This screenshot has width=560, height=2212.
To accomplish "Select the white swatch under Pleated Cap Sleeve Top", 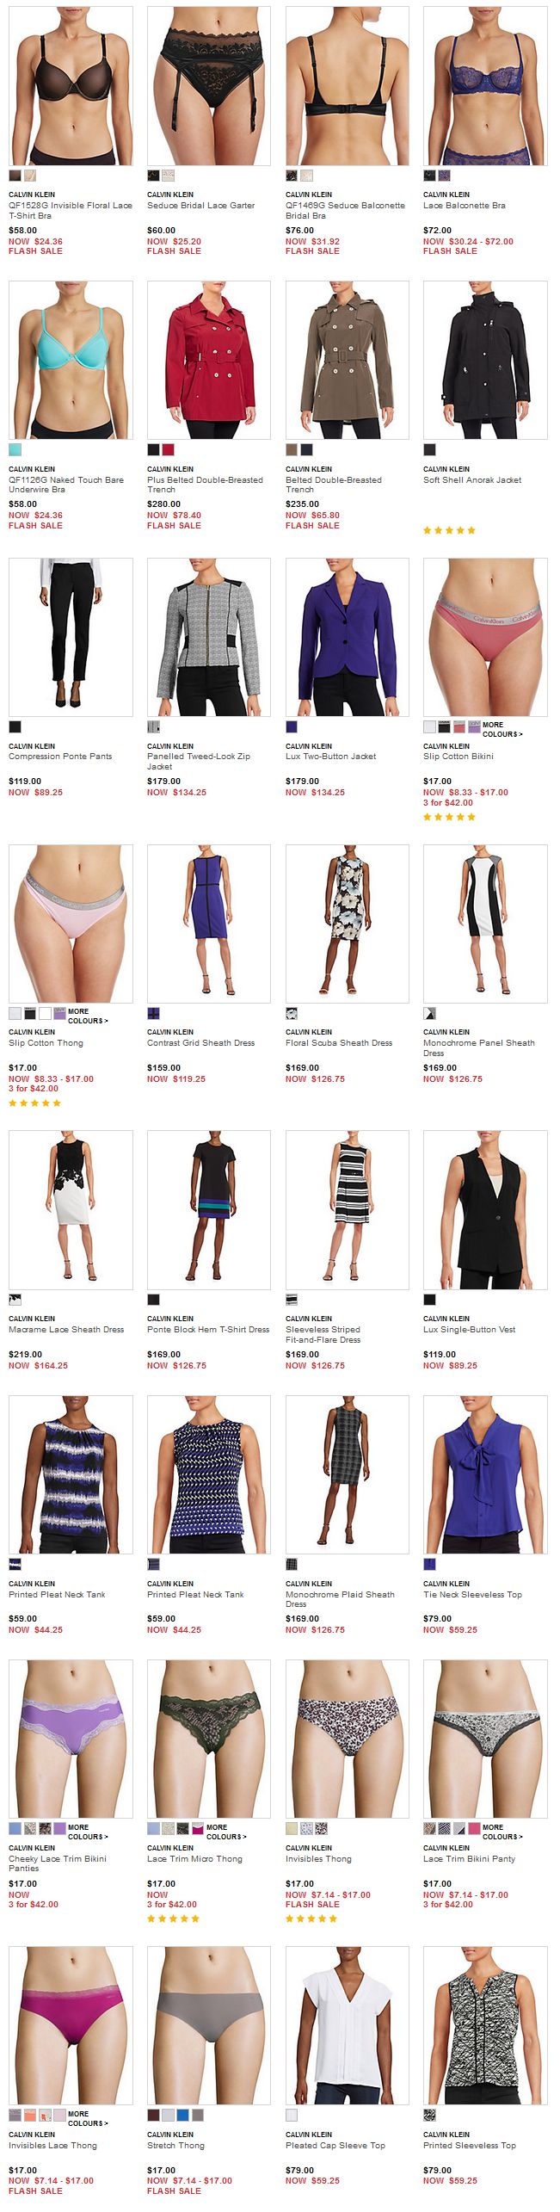I will tap(292, 2115).
